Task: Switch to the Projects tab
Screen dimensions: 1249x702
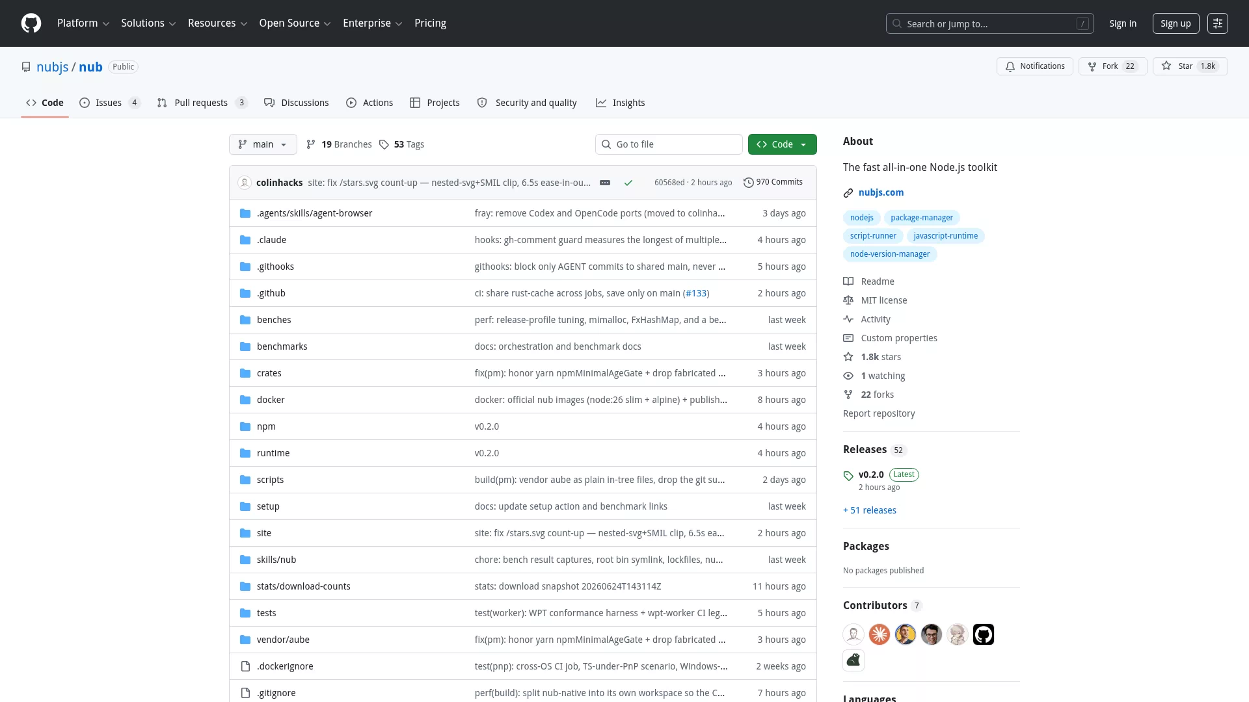Action: coord(435,103)
